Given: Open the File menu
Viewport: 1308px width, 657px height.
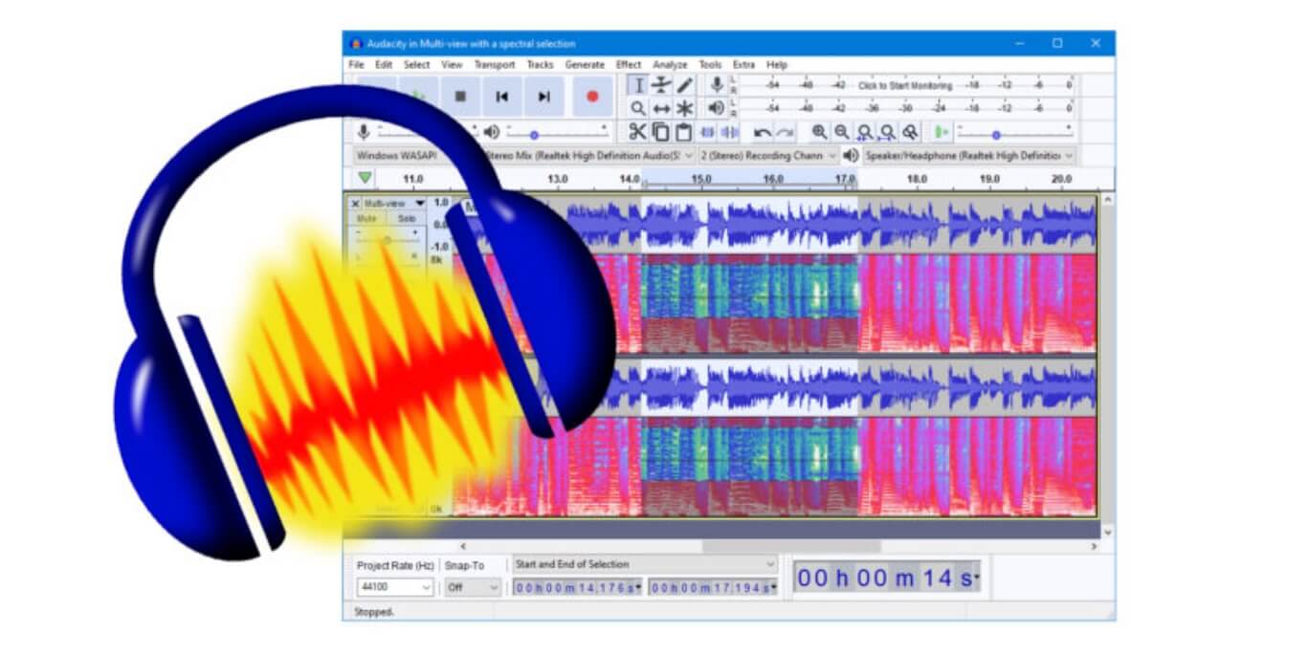Looking at the screenshot, I should (x=356, y=65).
